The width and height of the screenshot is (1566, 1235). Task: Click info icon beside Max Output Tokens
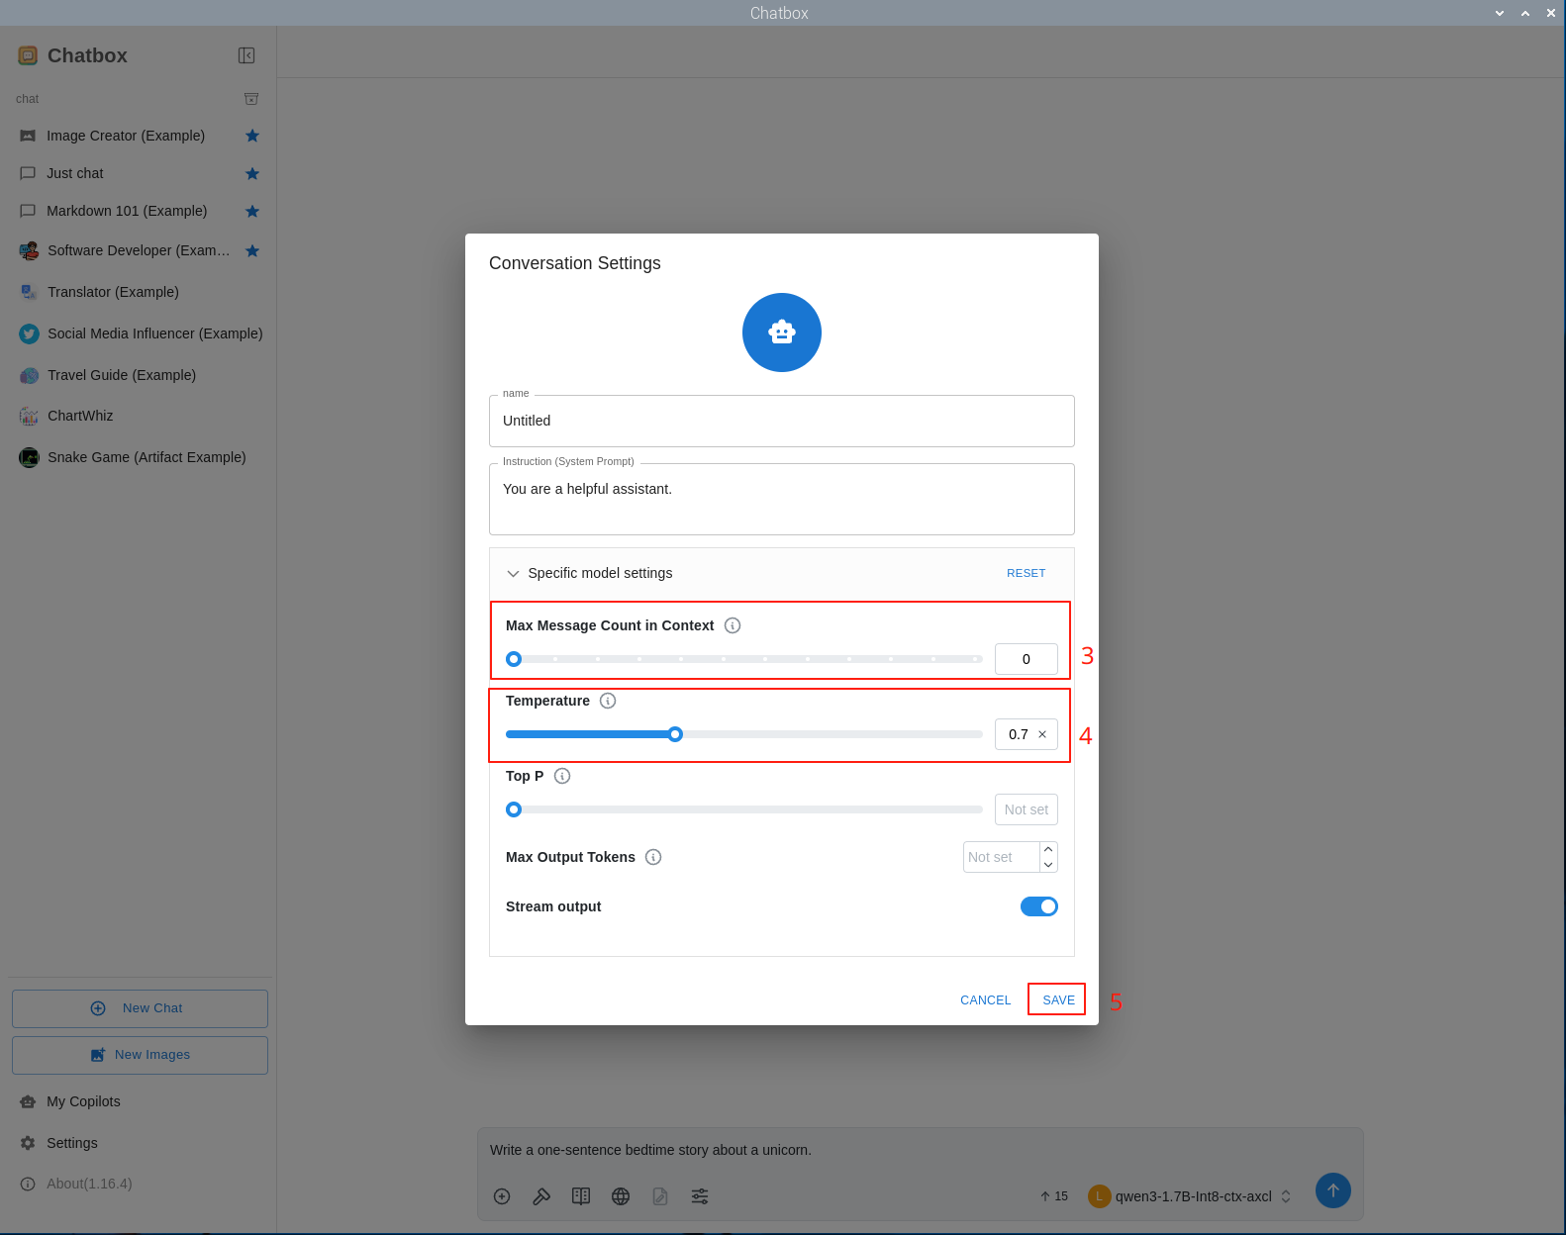(x=653, y=857)
